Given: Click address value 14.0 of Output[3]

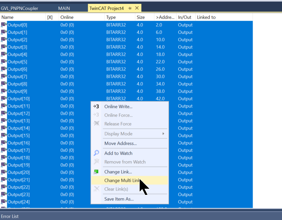Looking at the screenshot, I should 160,47.
